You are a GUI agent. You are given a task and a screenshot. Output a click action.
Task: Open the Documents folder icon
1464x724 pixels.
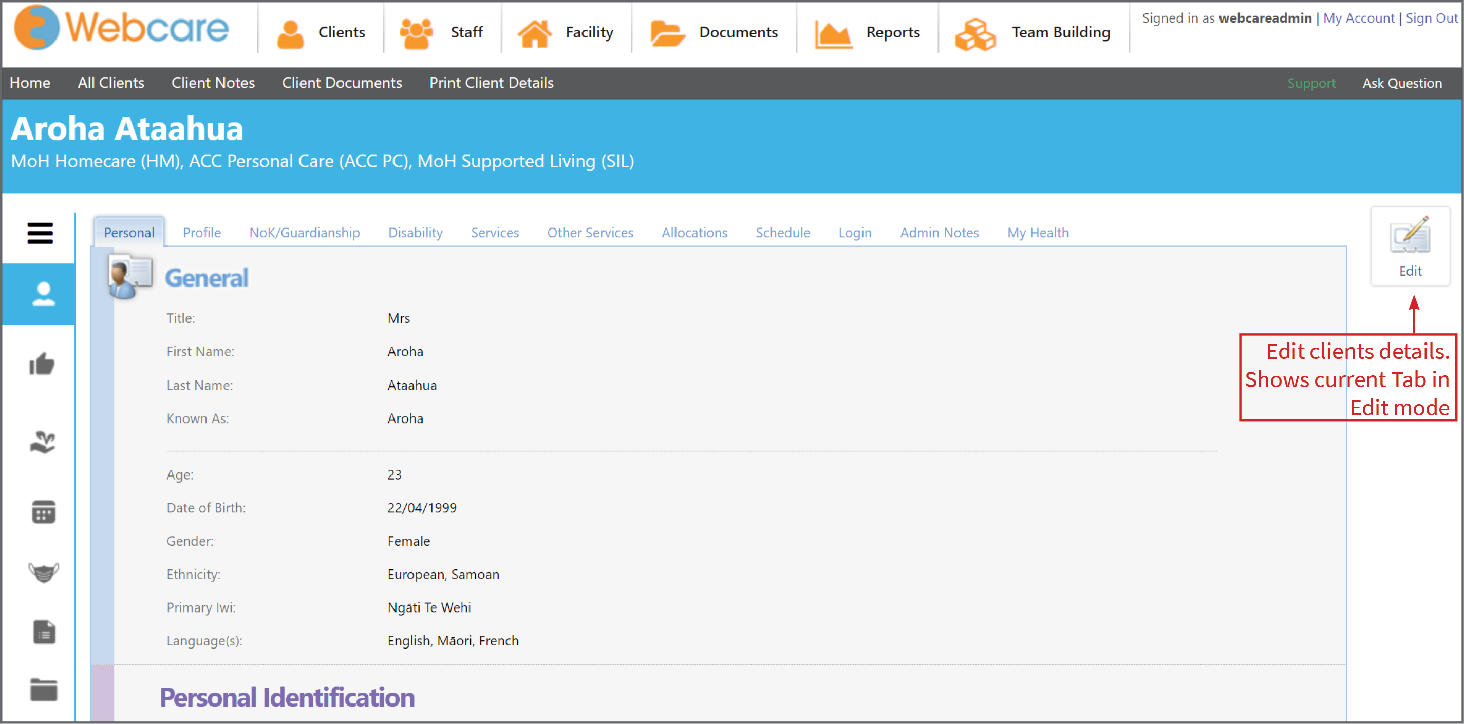[667, 33]
